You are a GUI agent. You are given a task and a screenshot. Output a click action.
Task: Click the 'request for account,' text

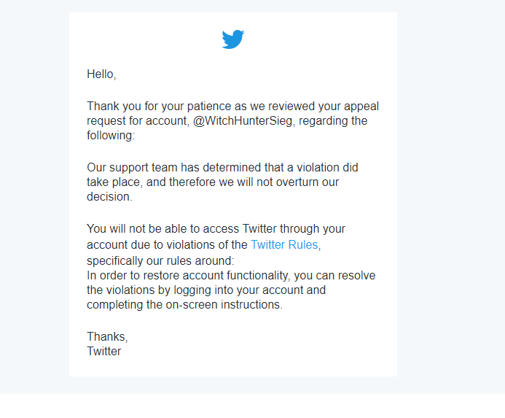(138, 121)
